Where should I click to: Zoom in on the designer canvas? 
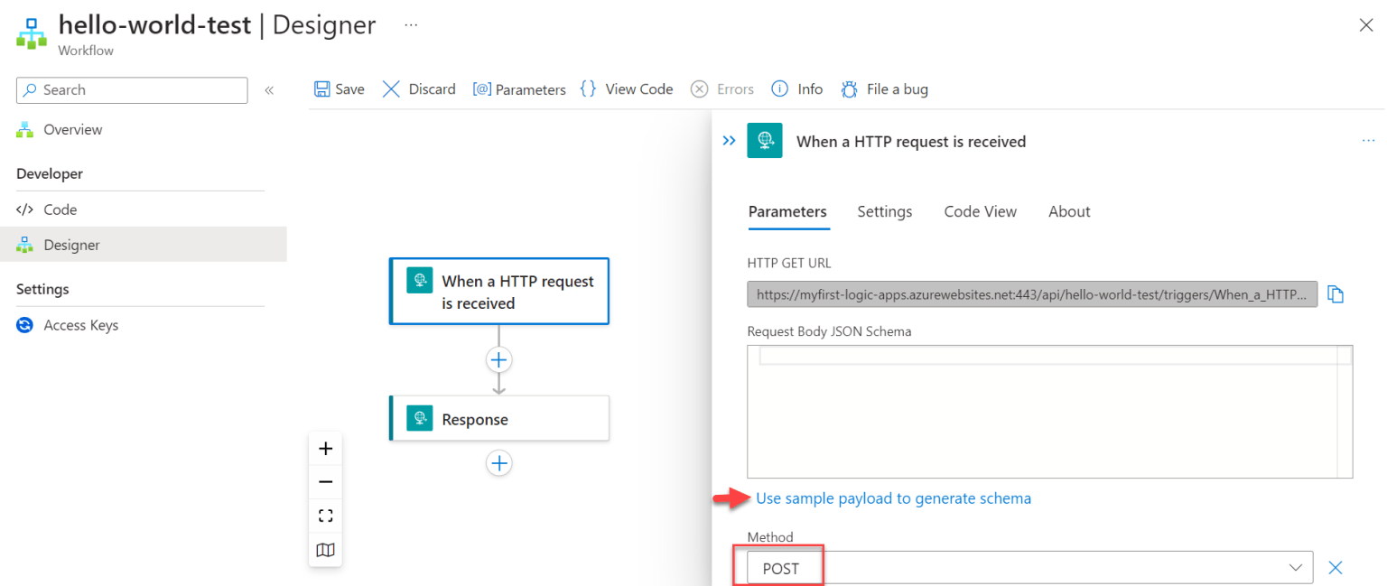[x=326, y=449]
